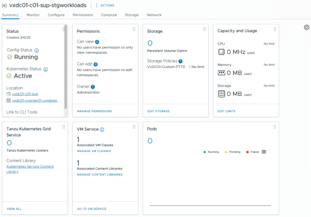Click Go To VM Service link
The image size is (311, 217).
click(92, 209)
